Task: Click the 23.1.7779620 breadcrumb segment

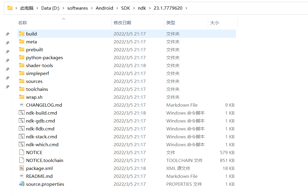Action: tap(168, 8)
